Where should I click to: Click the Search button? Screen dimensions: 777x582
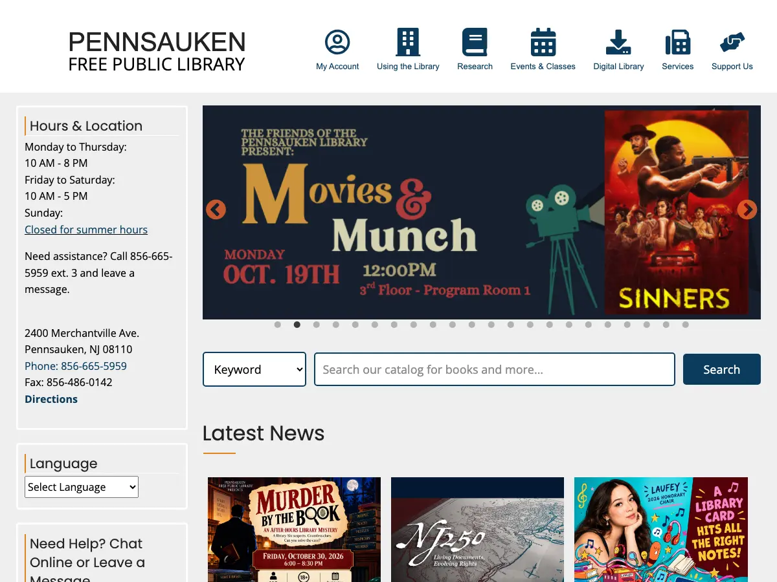tap(722, 369)
